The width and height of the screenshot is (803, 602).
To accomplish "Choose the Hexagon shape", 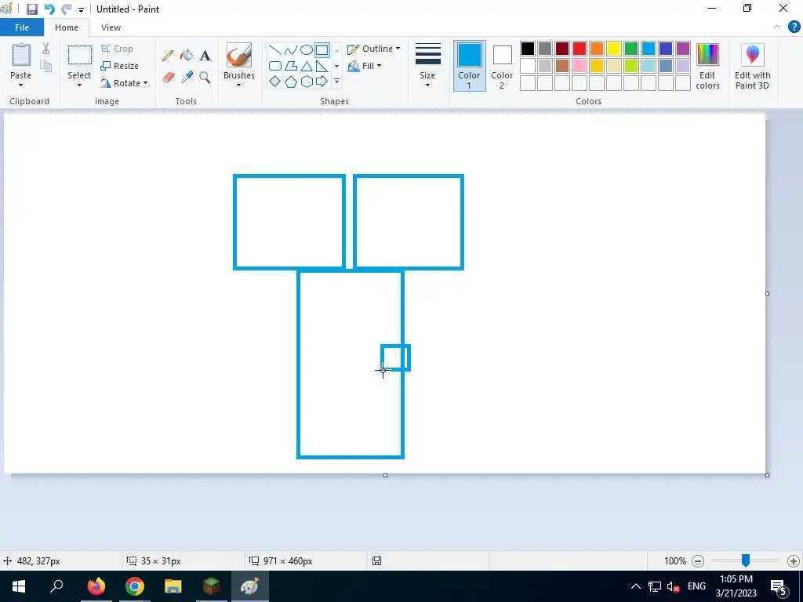I will pyautogui.click(x=307, y=82).
